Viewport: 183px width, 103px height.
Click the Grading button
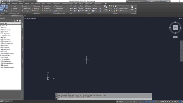[x=25, y=11]
